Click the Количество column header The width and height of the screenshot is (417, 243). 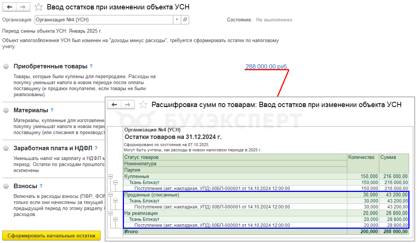click(363, 163)
